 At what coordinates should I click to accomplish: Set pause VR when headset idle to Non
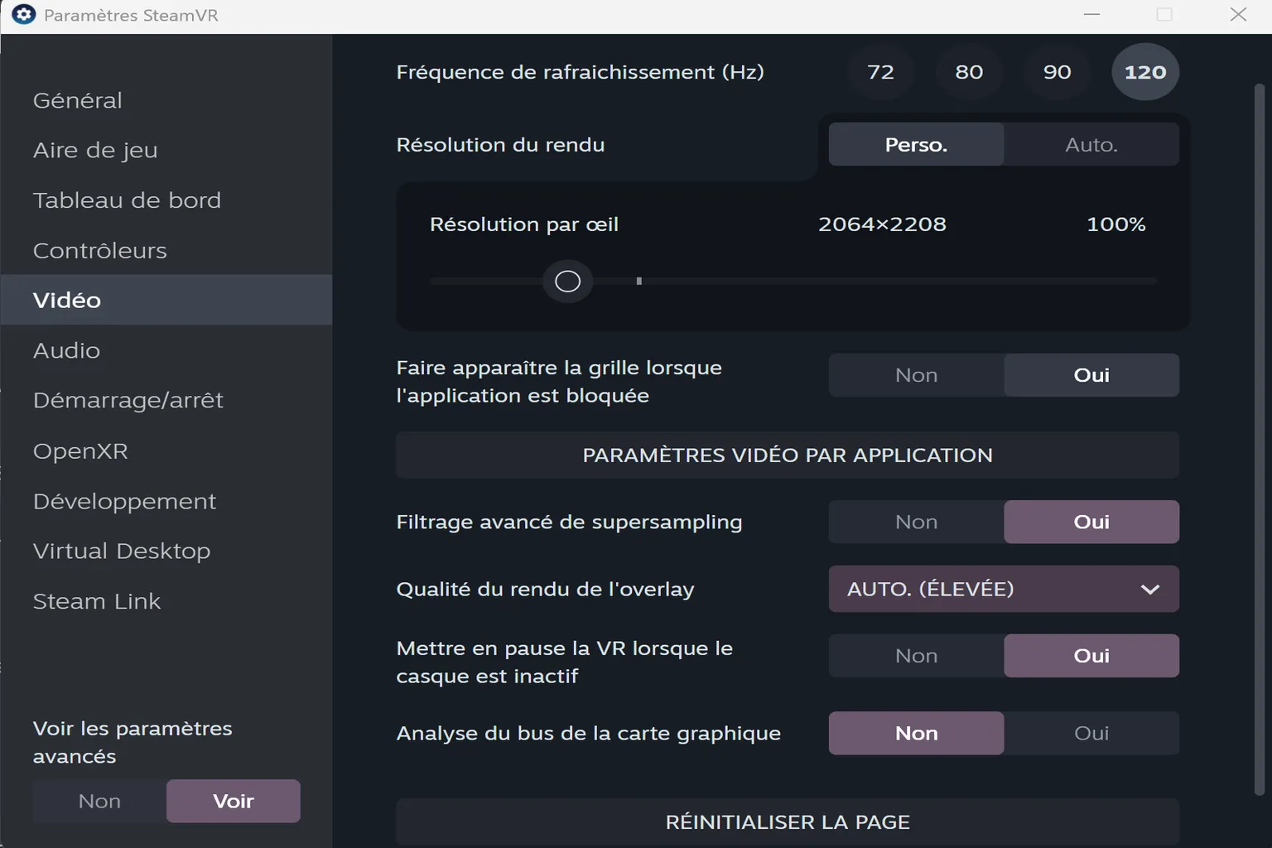(916, 656)
